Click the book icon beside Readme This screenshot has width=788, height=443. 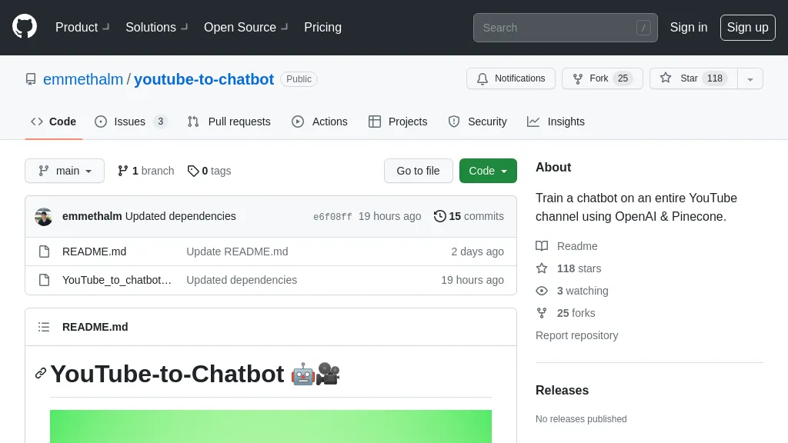[x=542, y=246]
